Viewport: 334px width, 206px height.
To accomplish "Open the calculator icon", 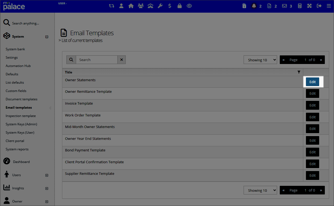I will tap(300, 6).
